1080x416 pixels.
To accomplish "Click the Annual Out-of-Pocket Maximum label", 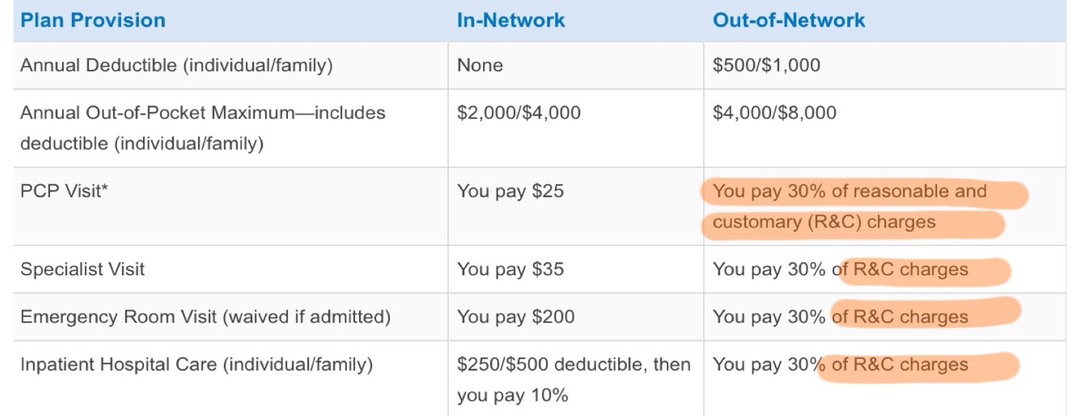I will [202, 113].
